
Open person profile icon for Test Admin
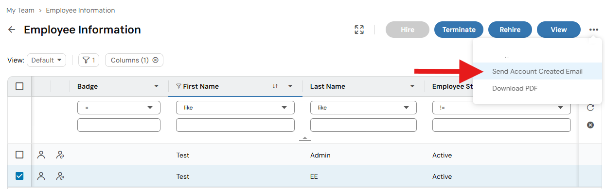click(41, 155)
